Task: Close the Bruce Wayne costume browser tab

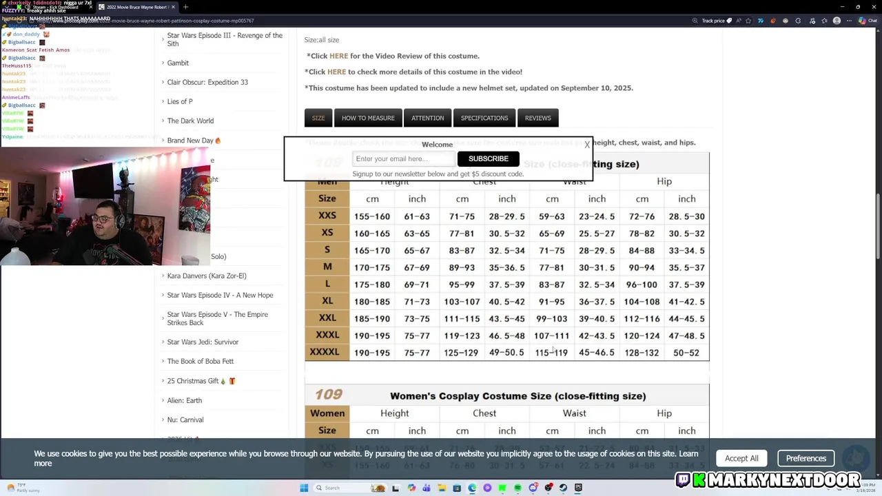Action: [x=172, y=7]
